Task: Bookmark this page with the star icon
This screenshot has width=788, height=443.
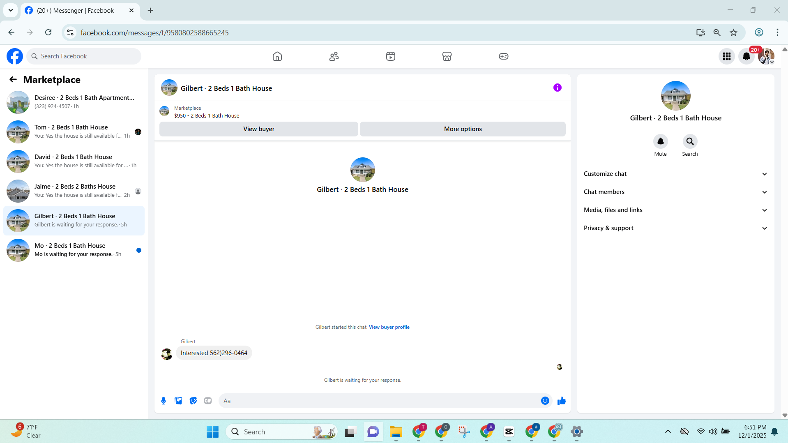Action: (734, 32)
